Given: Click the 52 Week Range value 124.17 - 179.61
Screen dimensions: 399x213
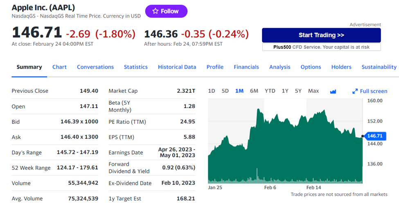Looking at the screenshot, I should click(77, 168).
